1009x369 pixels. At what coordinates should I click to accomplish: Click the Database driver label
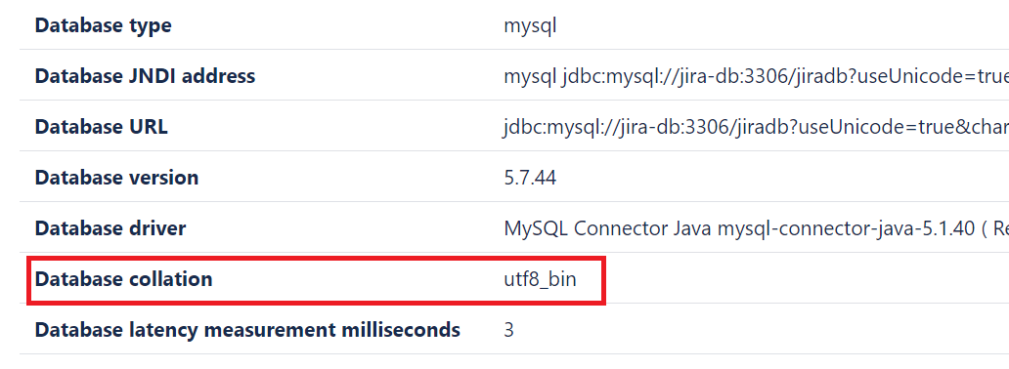[x=110, y=228]
